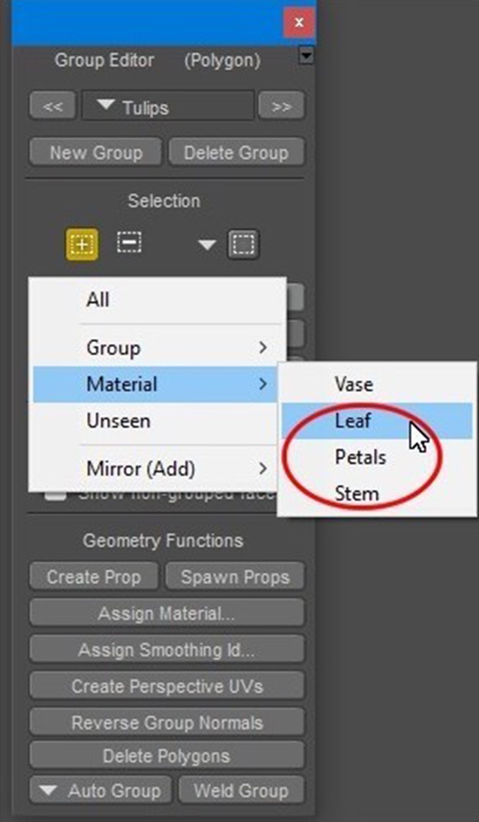
Task: Click the Weld Group button
Action: pos(241,790)
